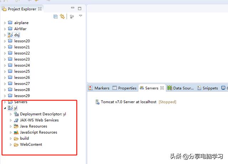Expand JavaScript Resources node
Screen dimensions: 228x164
tap(11, 132)
